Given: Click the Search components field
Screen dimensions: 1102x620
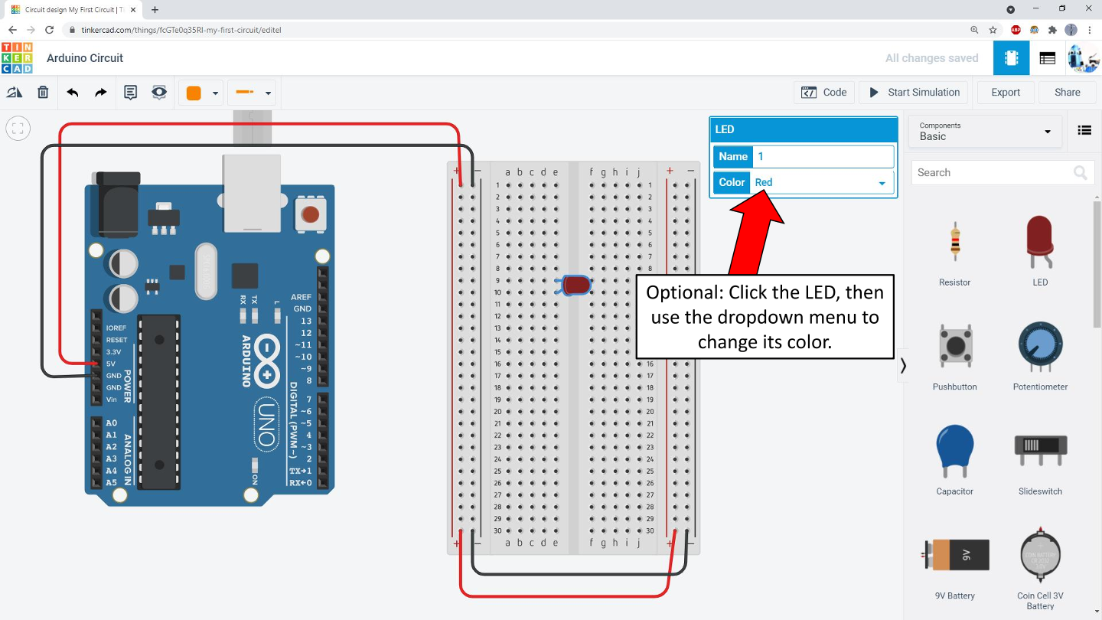Looking at the screenshot, I should click(995, 172).
